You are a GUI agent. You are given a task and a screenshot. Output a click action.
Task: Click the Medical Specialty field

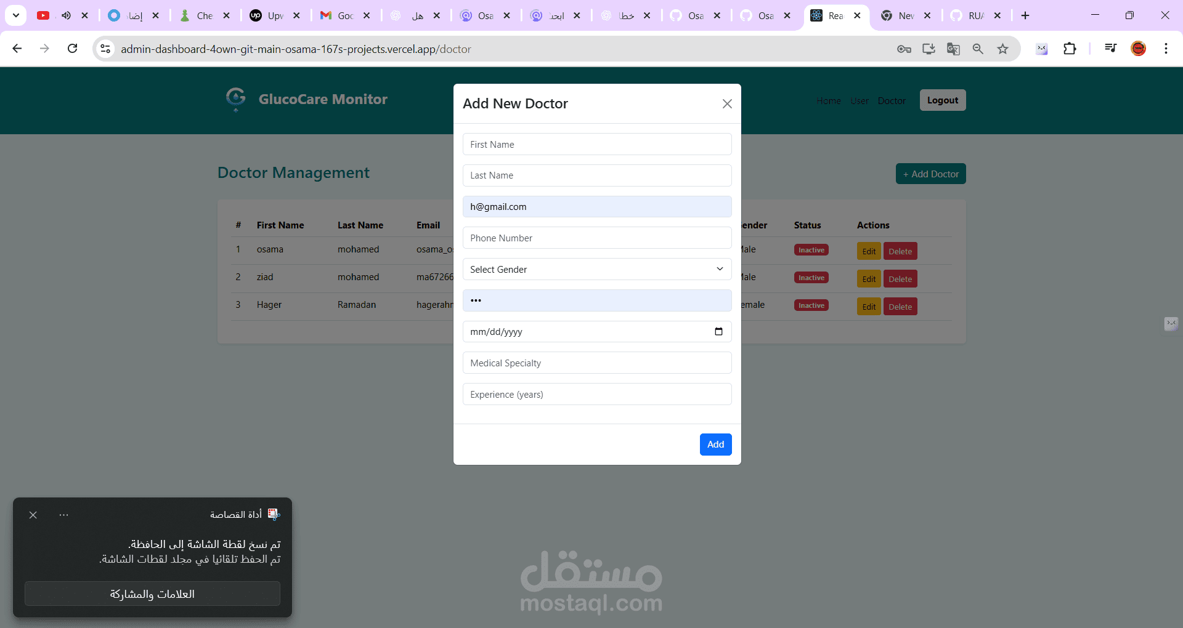[597, 363]
